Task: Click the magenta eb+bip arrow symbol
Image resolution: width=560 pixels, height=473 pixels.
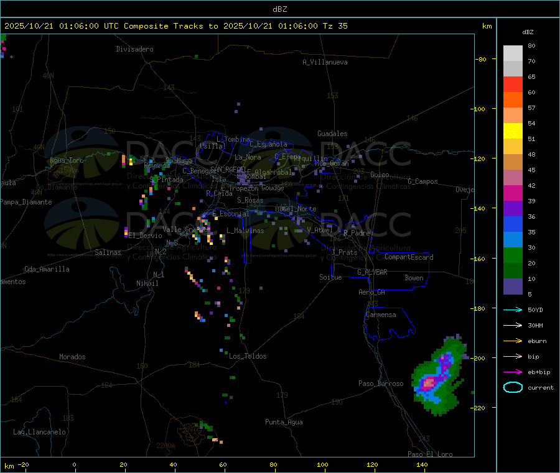Action: pyautogui.click(x=513, y=372)
